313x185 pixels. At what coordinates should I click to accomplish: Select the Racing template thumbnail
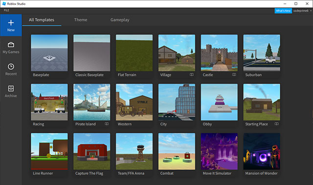pos(49,102)
